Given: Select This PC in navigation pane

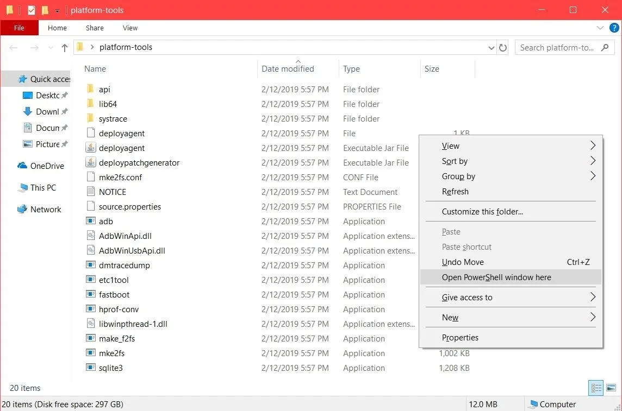Looking at the screenshot, I should pos(37,187).
